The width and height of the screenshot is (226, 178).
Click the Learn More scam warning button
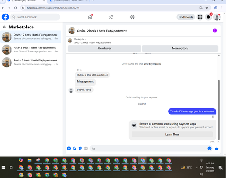click(x=172, y=134)
